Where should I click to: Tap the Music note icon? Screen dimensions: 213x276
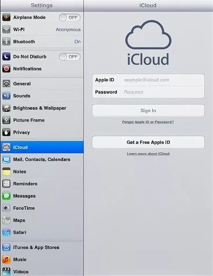(x=6, y=259)
